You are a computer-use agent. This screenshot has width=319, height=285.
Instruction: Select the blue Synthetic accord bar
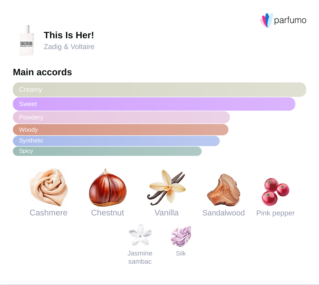(x=116, y=141)
